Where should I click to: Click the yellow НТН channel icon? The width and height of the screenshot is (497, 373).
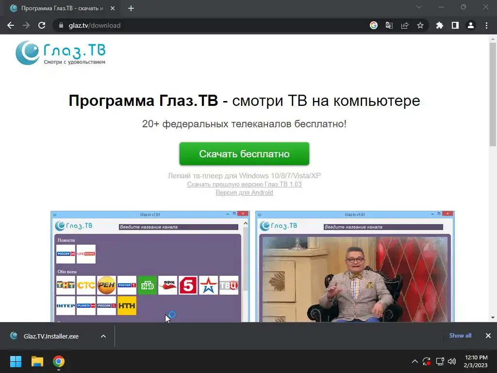coord(127,305)
